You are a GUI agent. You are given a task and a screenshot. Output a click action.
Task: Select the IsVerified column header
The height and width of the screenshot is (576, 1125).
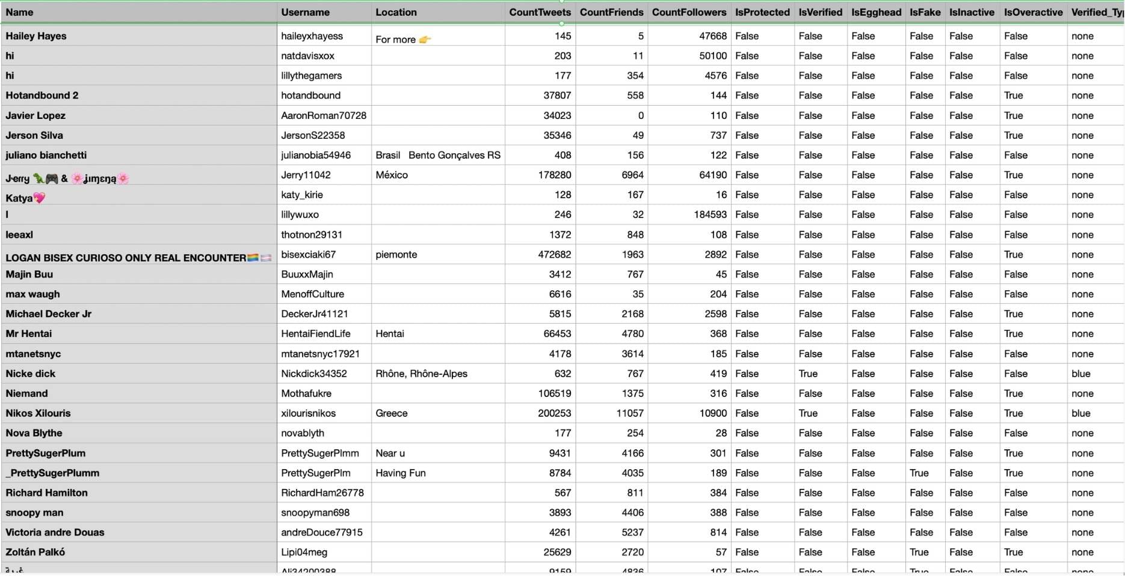819,12
